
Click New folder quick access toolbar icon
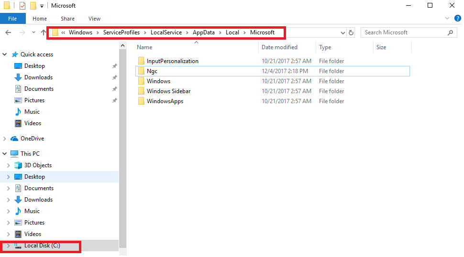coord(33,6)
